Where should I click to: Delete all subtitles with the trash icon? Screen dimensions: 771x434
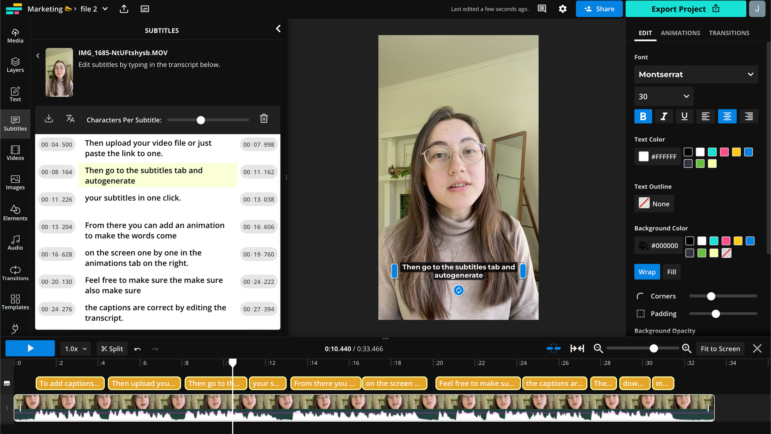264,119
